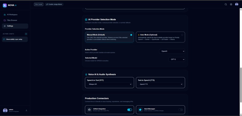Click the AI Workspace sidebar icon
The height and width of the screenshot is (116, 242).
[5, 15]
